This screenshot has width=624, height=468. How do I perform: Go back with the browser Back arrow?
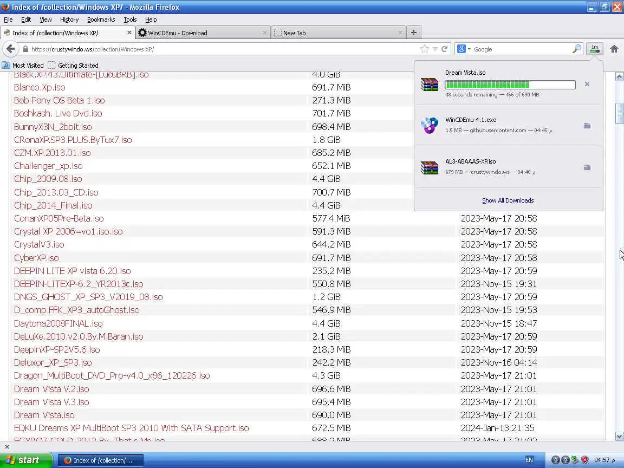click(11, 49)
